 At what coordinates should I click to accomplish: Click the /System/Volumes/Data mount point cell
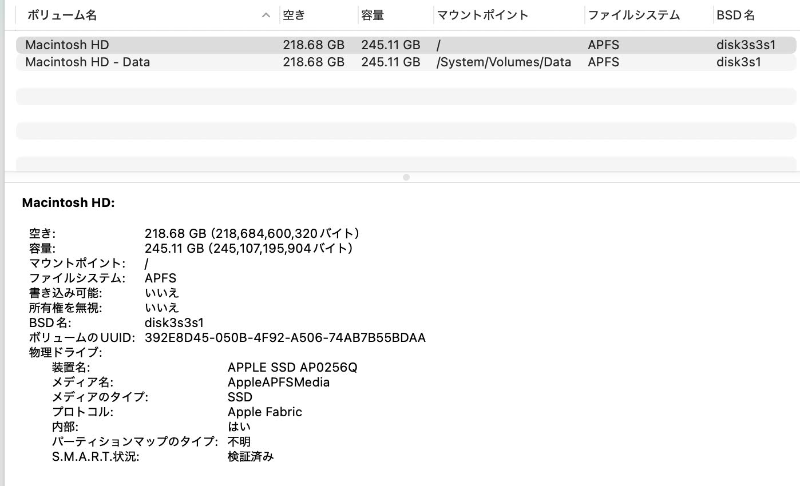(504, 62)
